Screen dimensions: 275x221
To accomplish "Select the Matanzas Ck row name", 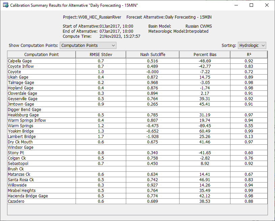I will pyautogui.click(x=19, y=174).
